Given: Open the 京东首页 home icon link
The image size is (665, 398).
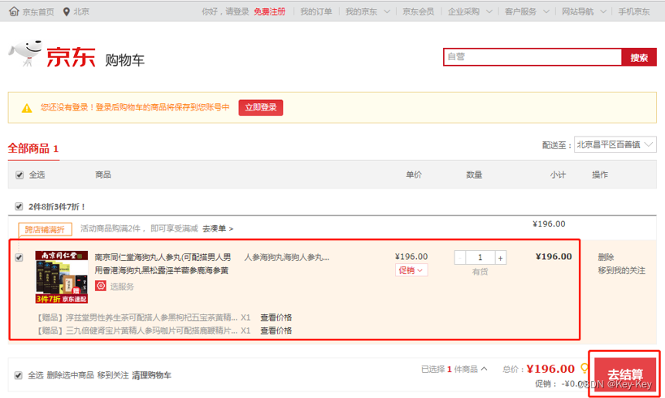Looking at the screenshot, I should pyautogui.click(x=14, y=11).
